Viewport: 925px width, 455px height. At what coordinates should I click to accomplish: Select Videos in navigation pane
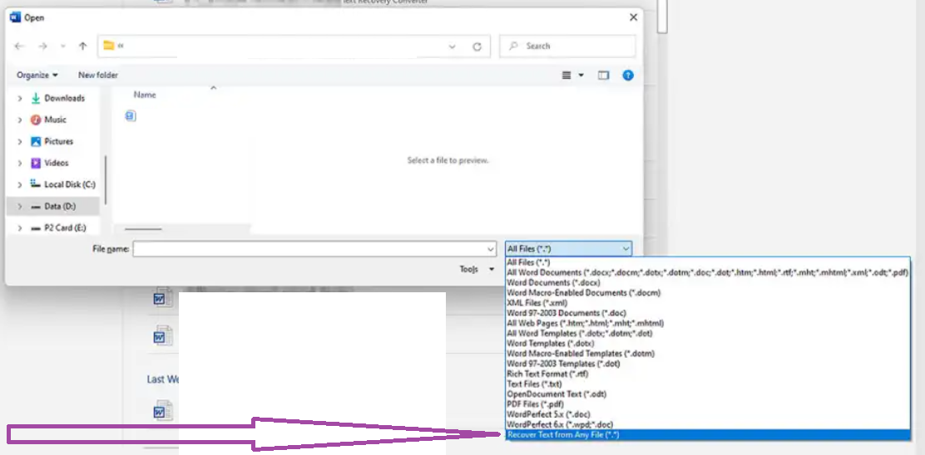click(56, 163)
